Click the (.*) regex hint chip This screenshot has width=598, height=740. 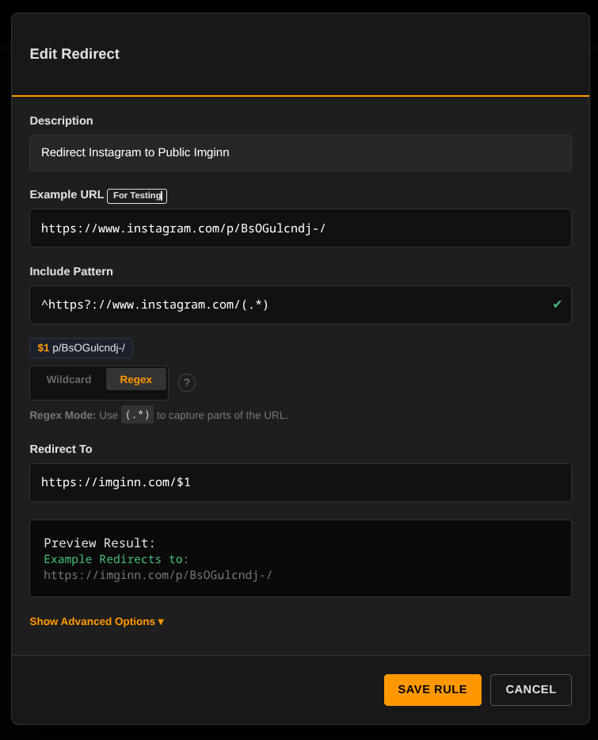click(137, 414)
